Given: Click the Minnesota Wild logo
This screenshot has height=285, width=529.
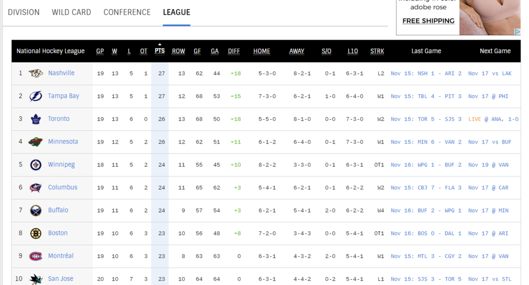Looking at the screenshot, I should point(35,142).
